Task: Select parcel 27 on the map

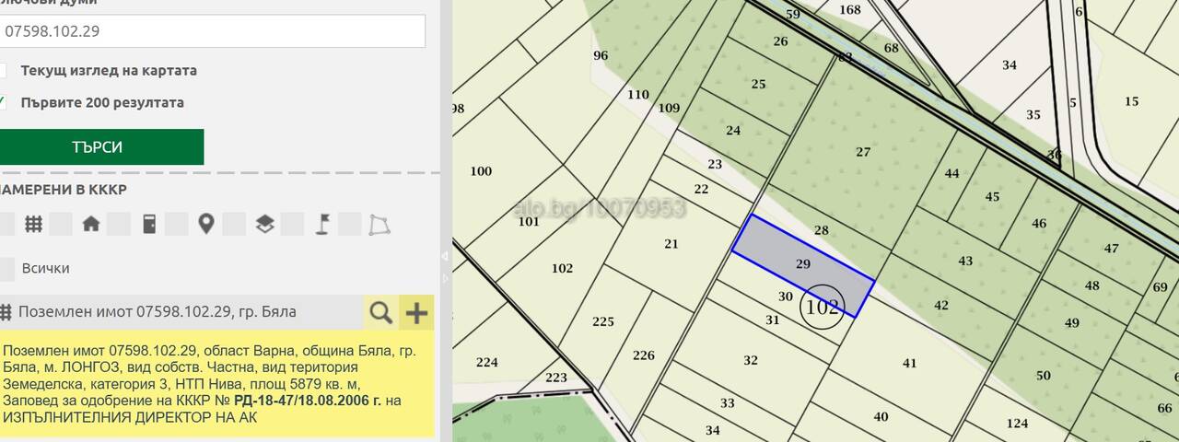Action: 863,152
